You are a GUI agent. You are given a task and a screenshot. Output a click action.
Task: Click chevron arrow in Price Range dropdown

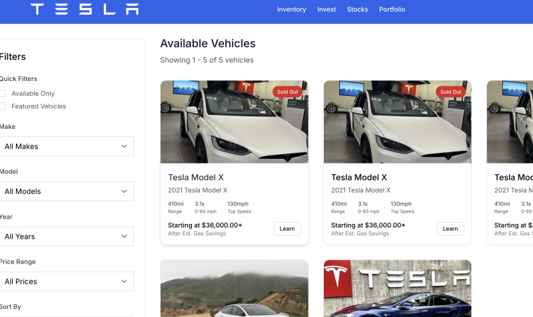click(x=124, y=281)
